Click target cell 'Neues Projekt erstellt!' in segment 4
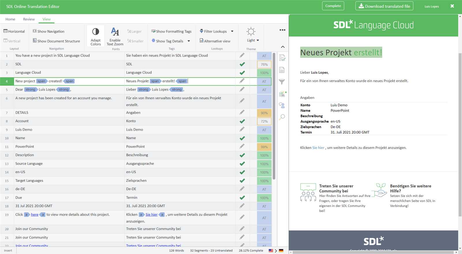 (180, 81)
